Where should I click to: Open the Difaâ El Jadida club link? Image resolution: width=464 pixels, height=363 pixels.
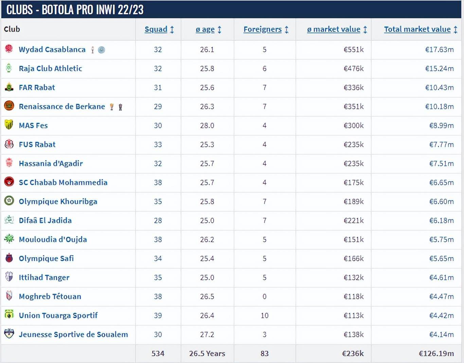click(45, 221)
